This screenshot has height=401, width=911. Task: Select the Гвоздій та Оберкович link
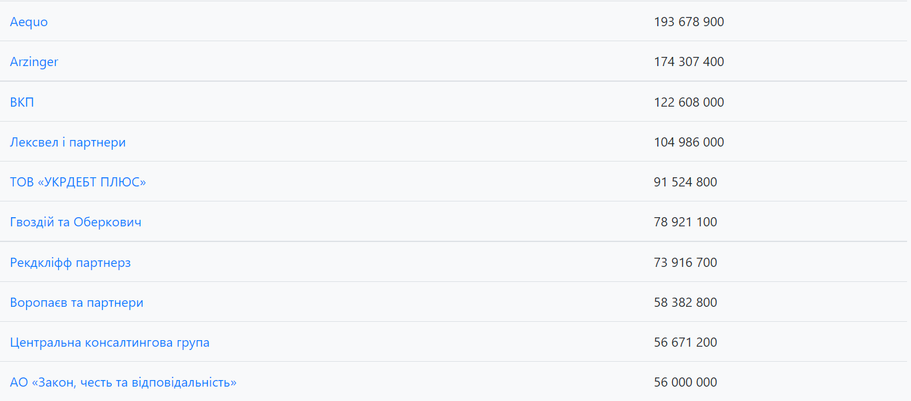coord(76,222)
